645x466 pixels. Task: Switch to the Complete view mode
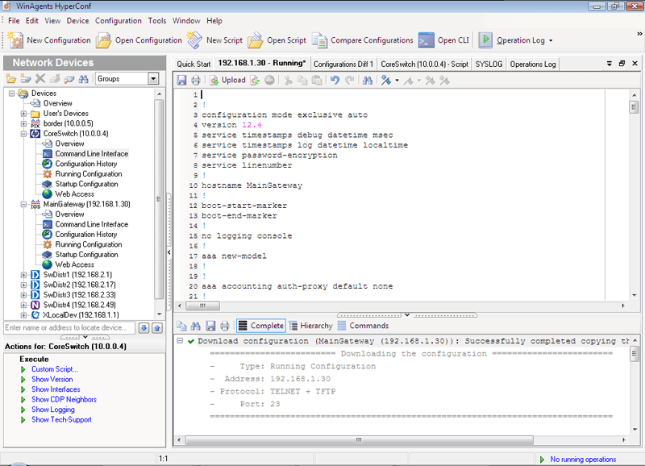261,326
